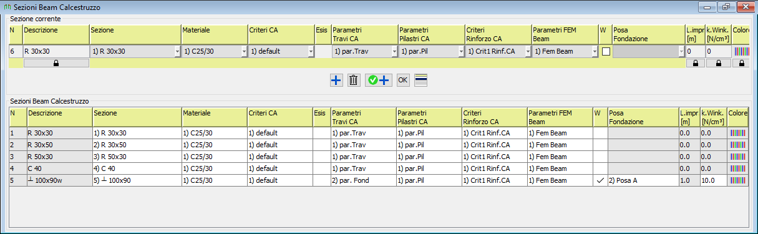Screen dimensions: 758x234
Task: Open the Parametri FEM Beam dropdown
Action: (565, 52)
